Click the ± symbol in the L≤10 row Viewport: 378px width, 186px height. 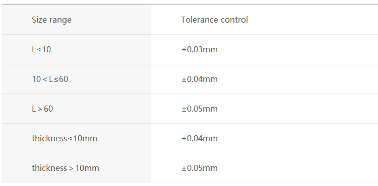184,49
